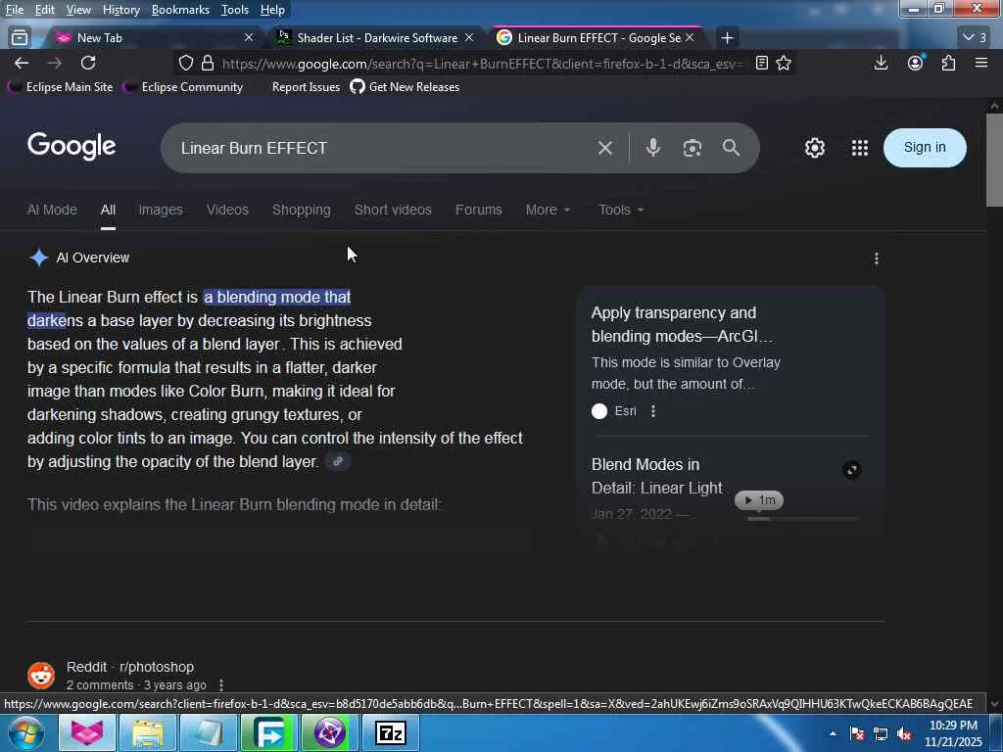Image resolution: width=1003 pixels, height=752 pixels.
Task: Open the Firefox hamburger application menu
Action: [x=981, y=63]
